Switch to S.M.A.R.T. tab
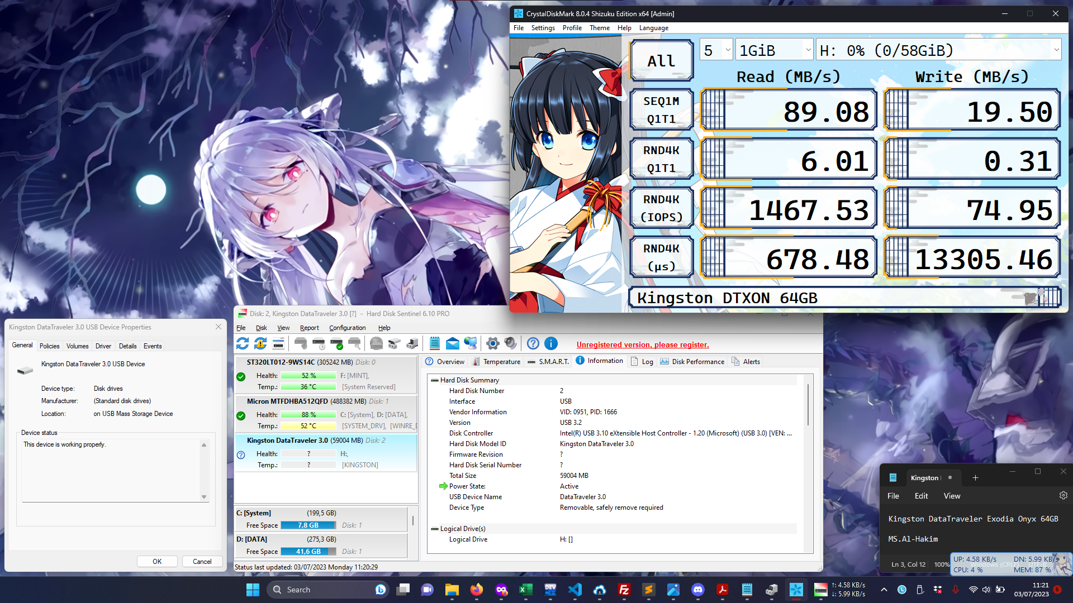 tap(548, 362)
